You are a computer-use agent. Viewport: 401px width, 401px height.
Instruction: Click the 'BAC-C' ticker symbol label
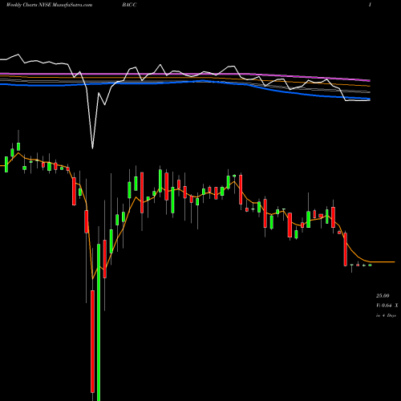[129, 5]
